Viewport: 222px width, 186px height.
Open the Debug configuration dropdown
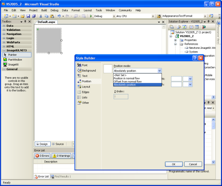(x=114, y=16)
